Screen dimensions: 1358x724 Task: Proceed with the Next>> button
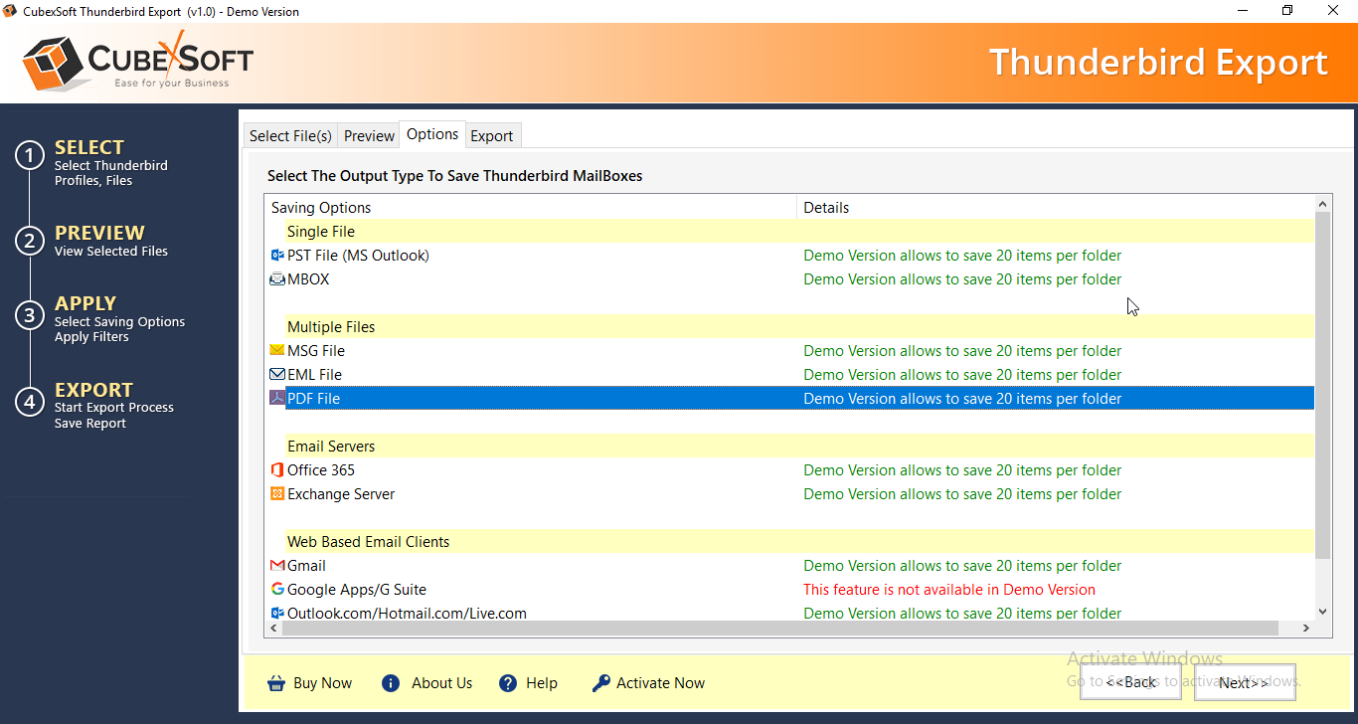pos(1245,682)
